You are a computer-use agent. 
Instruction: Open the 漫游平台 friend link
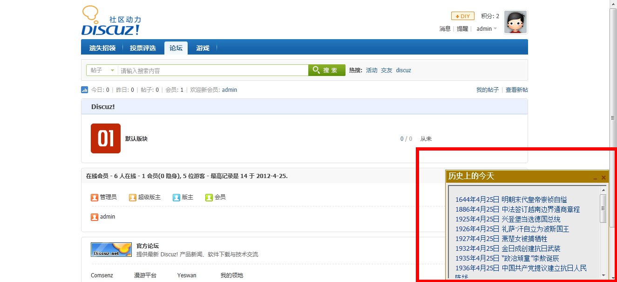click(x=145, y=275)
